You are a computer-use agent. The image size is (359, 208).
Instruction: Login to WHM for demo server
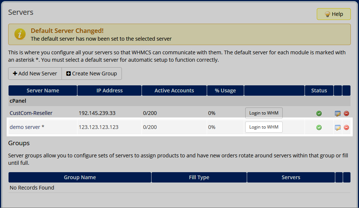[264, 127]
